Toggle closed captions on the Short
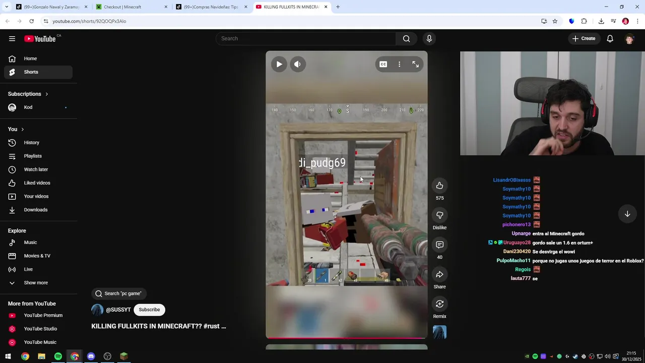Screen dimensions: 645x363 point(383,64)
